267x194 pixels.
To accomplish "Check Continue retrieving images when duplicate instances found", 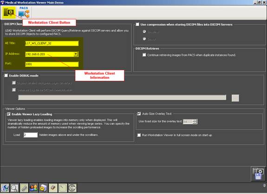I will [144, 55].
